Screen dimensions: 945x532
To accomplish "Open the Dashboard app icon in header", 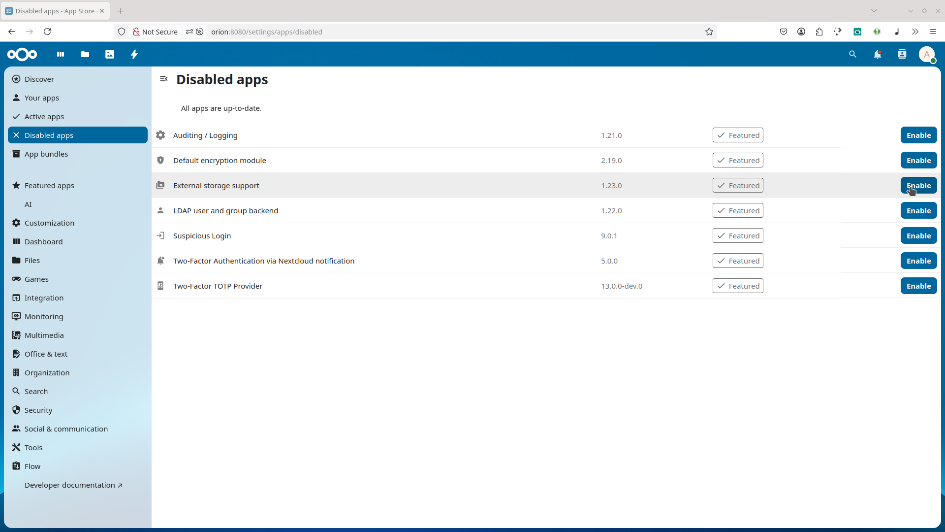I will [x=61, y=54].
